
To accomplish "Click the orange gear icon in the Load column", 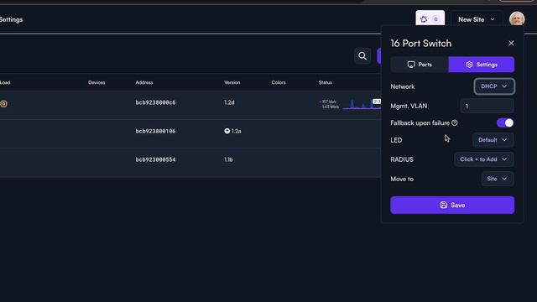I will point(3,104).
